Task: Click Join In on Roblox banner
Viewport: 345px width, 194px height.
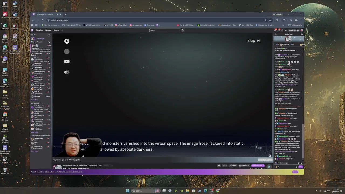Action: tap(295, 172)
